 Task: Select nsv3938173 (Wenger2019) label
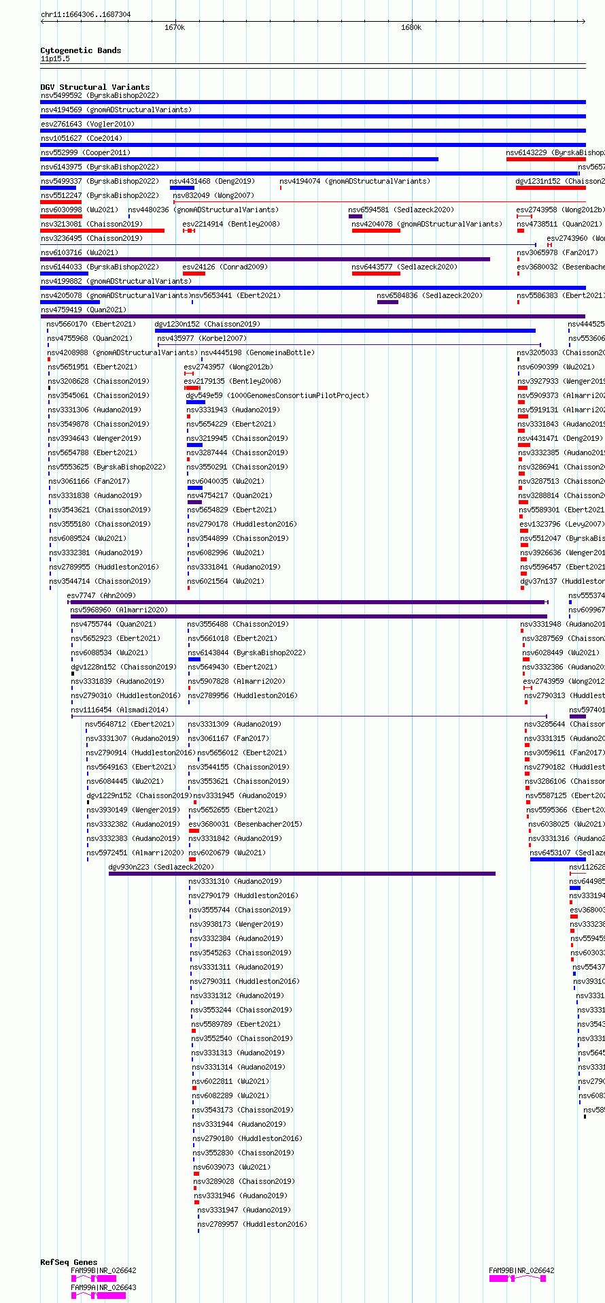click(x=237, y=924)
